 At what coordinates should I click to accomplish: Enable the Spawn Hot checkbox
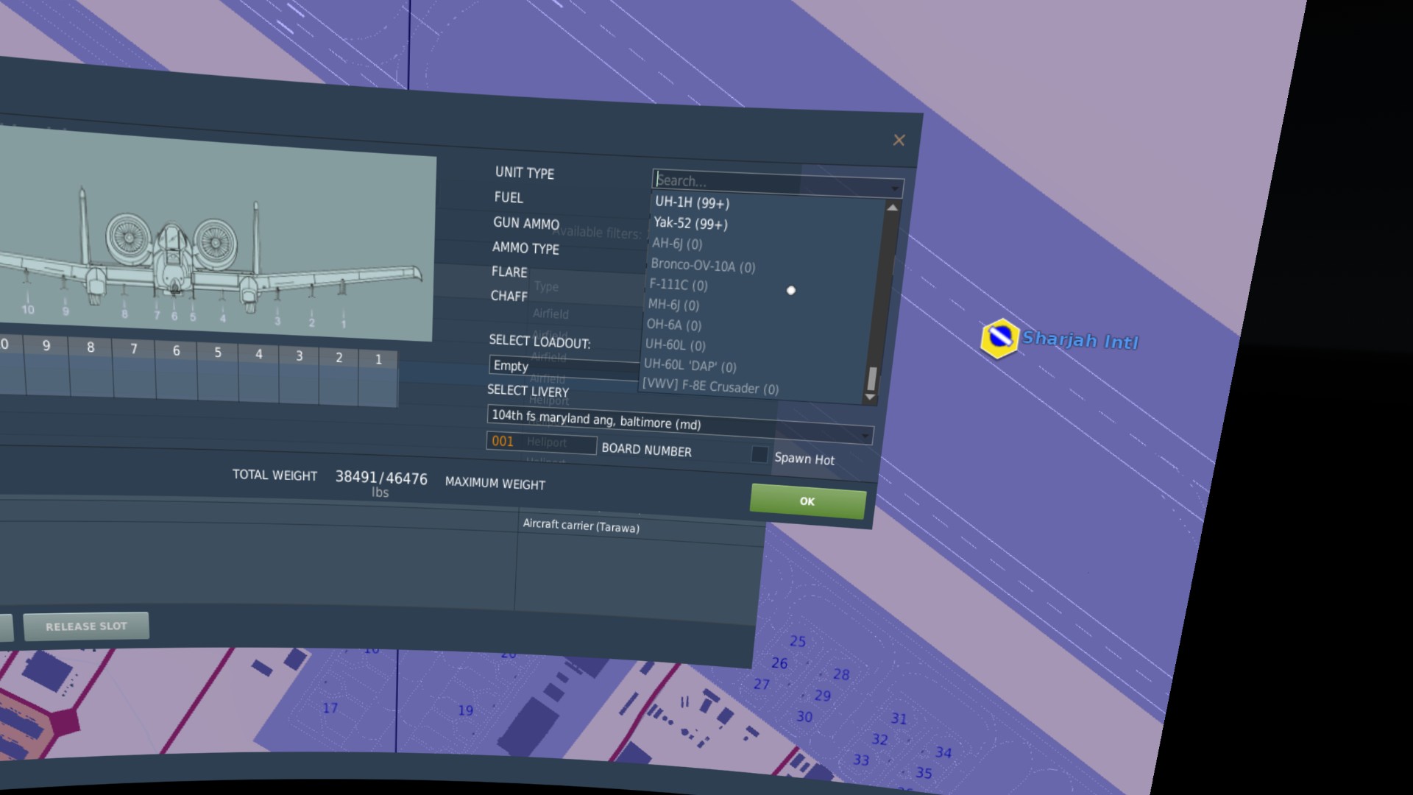tap(759, 454)
